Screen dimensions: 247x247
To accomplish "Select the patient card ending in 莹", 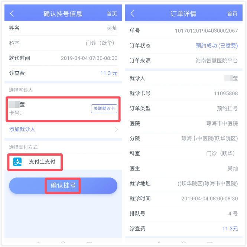I will (x=63, y=109).
